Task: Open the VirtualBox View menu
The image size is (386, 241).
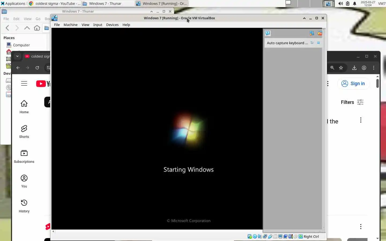Action: [86, 25]
